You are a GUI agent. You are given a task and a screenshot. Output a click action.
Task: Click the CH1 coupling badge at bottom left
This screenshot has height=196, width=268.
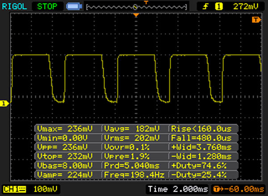(15, 189)
